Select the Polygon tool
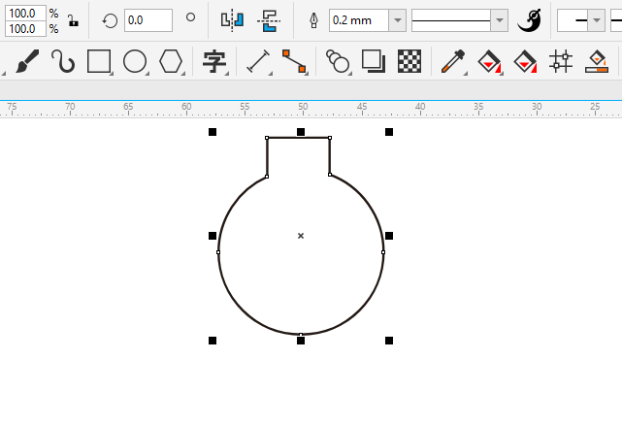The width and height of the screenshot is (622, 425). [171, 62]
